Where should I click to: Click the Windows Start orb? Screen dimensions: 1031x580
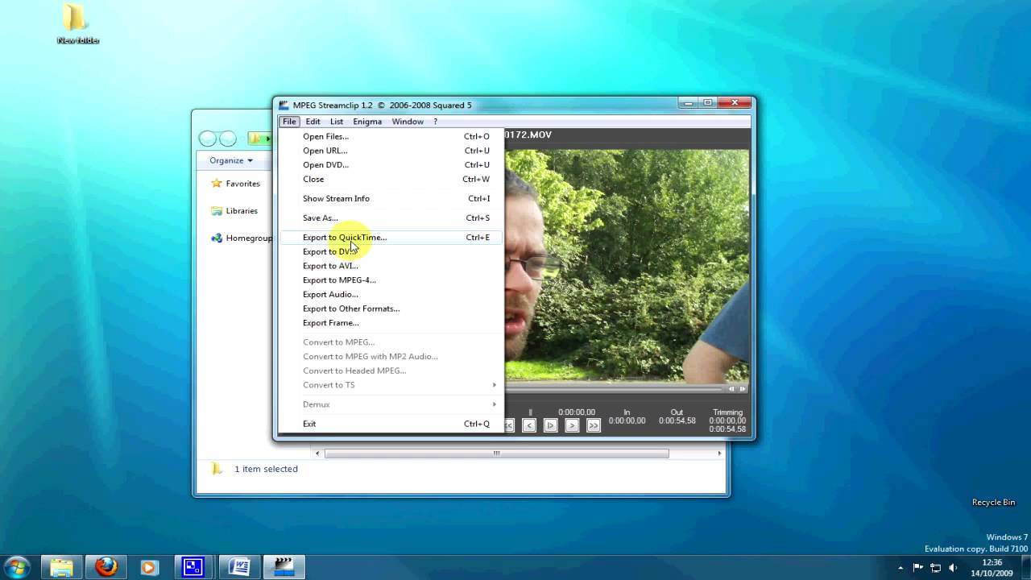click(x=18, y=567)
